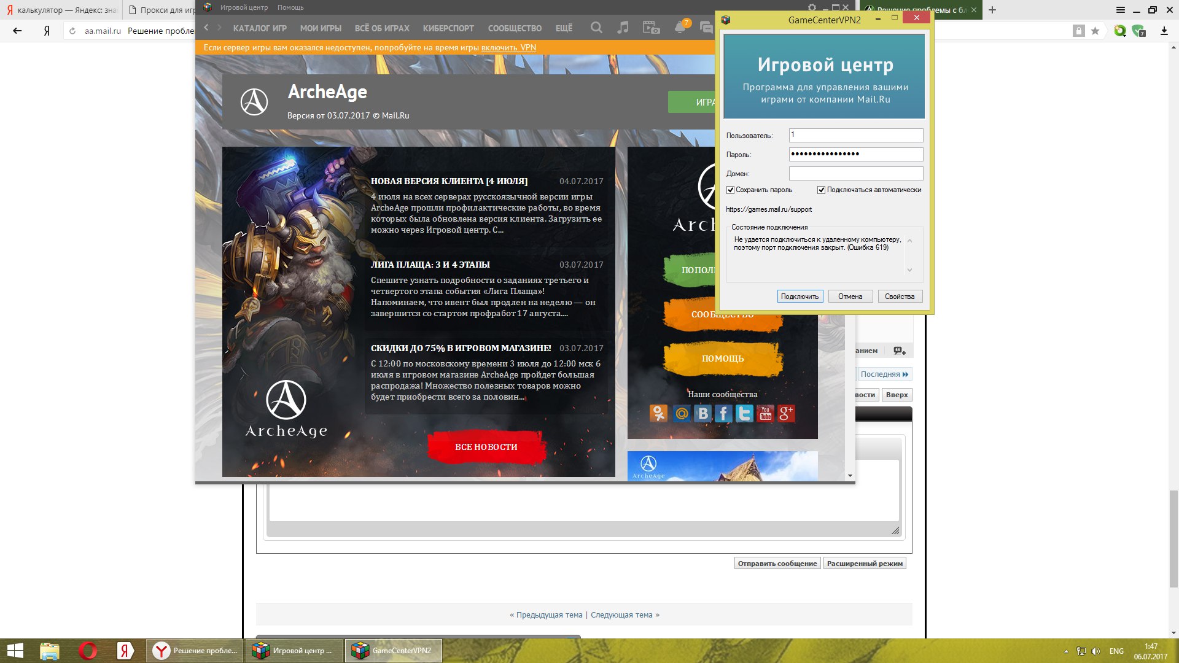Open the VKontakte community icon
The width and height of the screenshot is (1179, 663).
[703, 414]
